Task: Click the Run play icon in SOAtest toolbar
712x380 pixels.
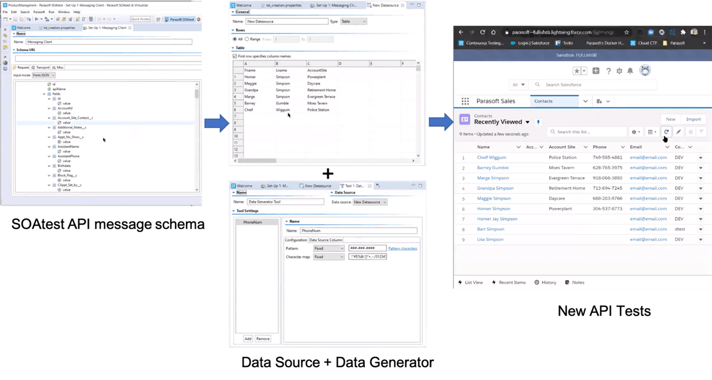Action: (x=36, y=19)
